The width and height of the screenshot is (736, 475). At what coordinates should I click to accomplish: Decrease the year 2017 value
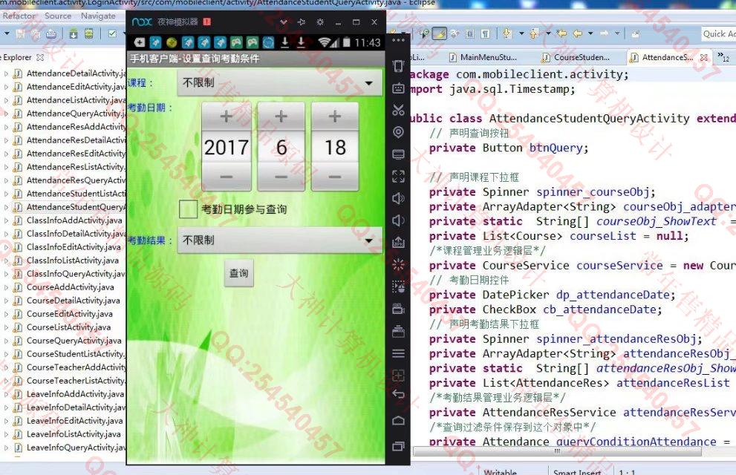point(227,177)
